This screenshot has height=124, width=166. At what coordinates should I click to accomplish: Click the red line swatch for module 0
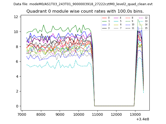[105, 18]
